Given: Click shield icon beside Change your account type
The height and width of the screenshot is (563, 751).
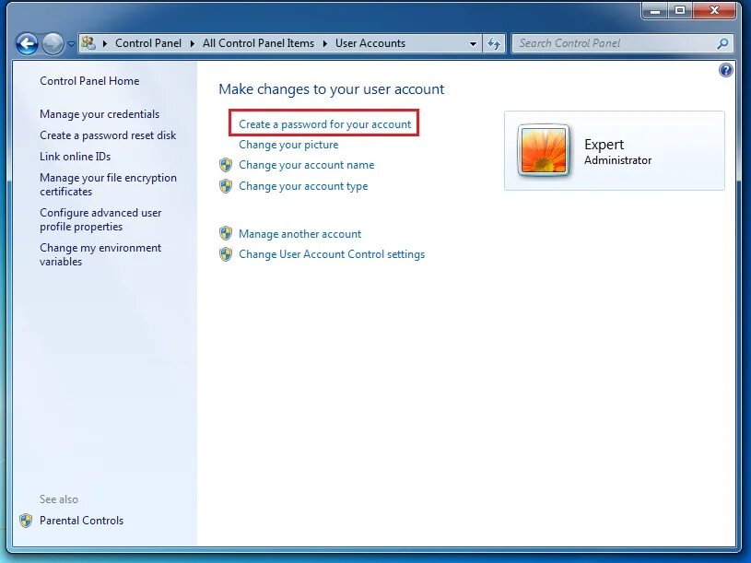Looking at the screenshot, I should pos(226,186).
